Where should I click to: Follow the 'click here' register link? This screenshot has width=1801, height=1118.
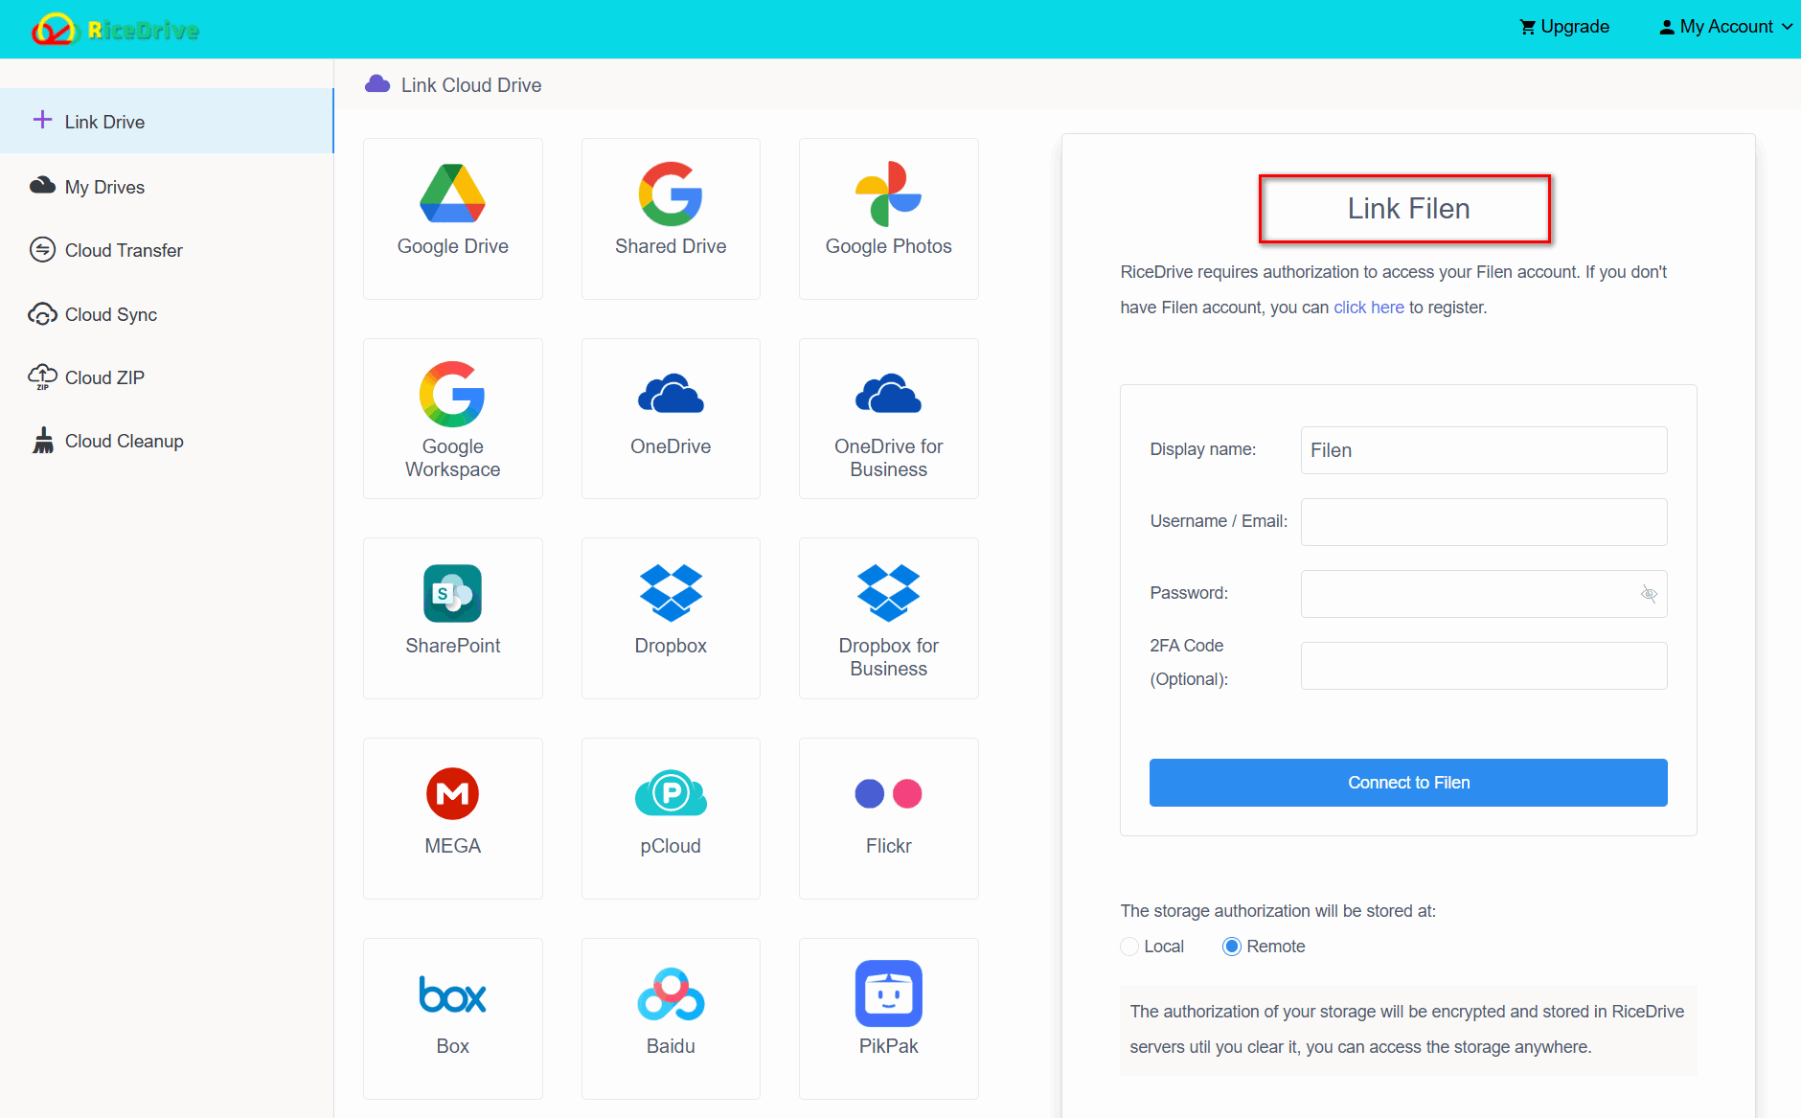(1368, 308)
